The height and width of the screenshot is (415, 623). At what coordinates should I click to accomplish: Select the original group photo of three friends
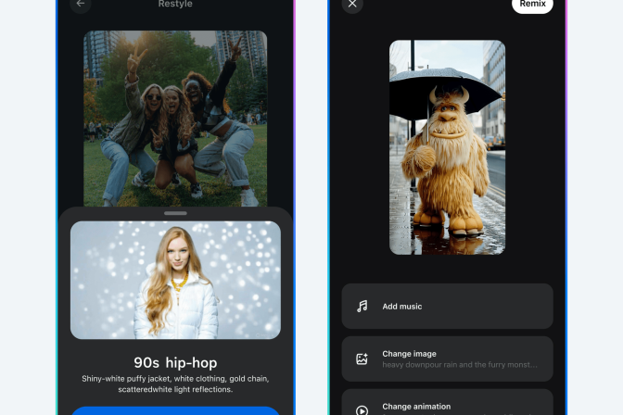(x=175, y=118)
